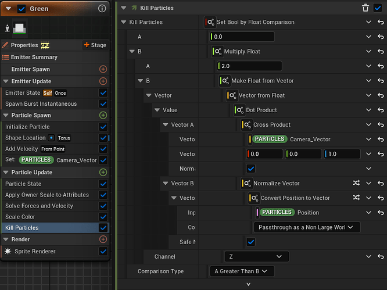
Task: Click the Properties pencil icon
Action: pyautogui.click(x=5, y=45)
